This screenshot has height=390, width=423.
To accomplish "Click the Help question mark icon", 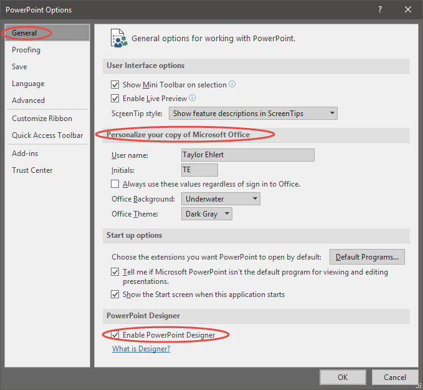I will tap(380, 10).
